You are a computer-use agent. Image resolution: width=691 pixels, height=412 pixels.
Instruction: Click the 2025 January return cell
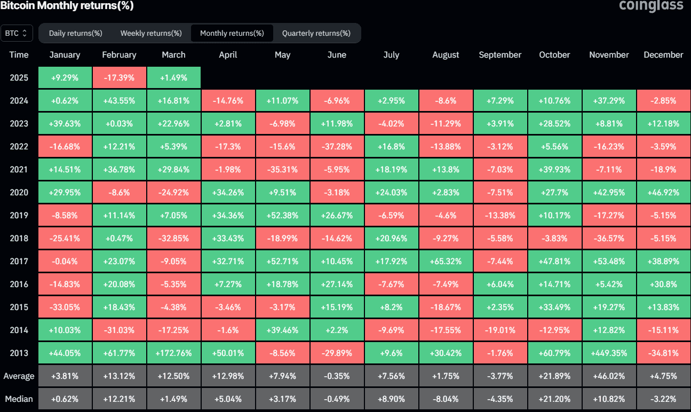[x=65, y=77]
